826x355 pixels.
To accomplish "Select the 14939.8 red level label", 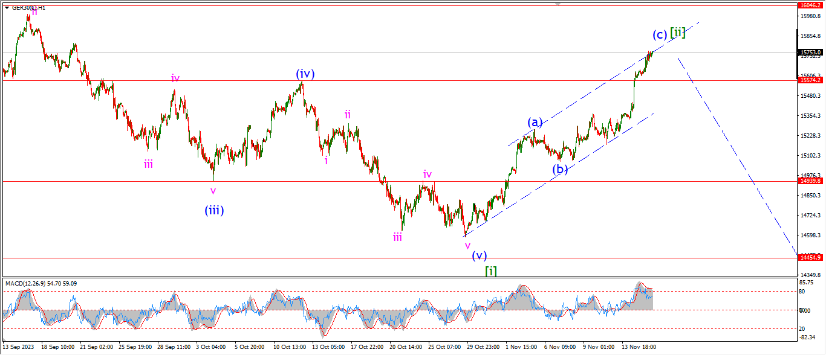I will pyautogui.click(x=810, y=181).
